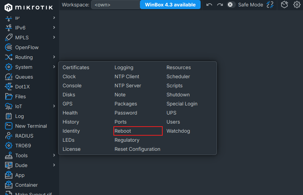Click the RADIUS user icon

9,136
